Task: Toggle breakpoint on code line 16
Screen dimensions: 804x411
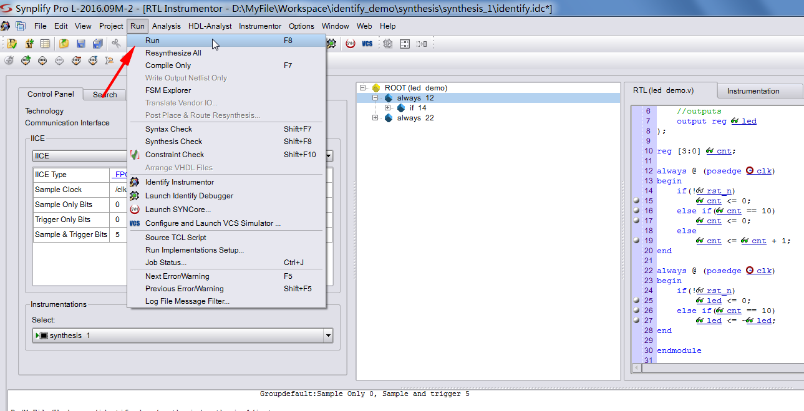Action: [x=636, y=211]
